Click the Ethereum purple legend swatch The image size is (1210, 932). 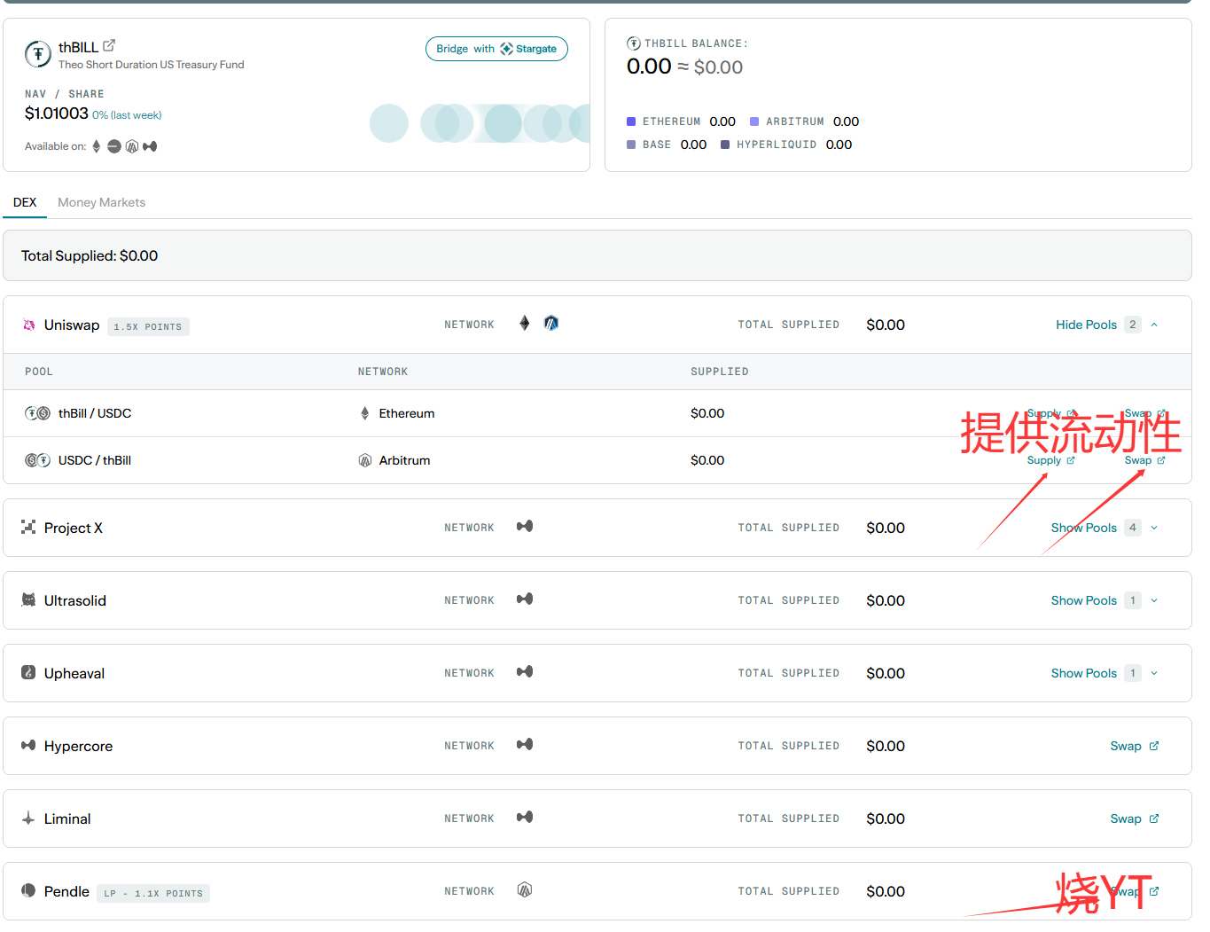631,121
